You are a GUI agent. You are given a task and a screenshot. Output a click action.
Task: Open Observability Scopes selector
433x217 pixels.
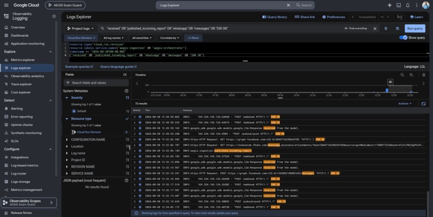click(29, 202)
